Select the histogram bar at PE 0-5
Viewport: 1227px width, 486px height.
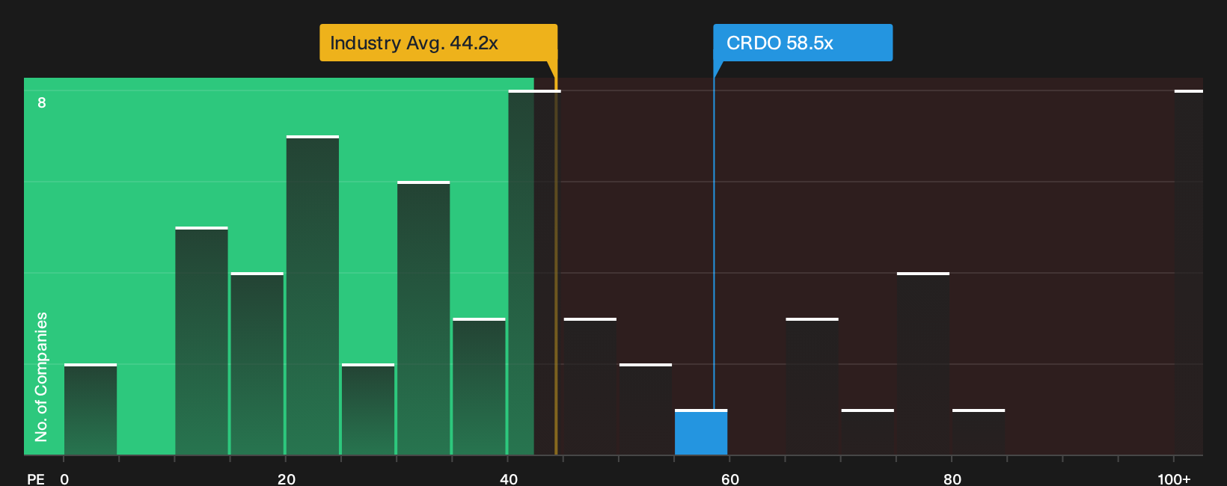(91, 409)
